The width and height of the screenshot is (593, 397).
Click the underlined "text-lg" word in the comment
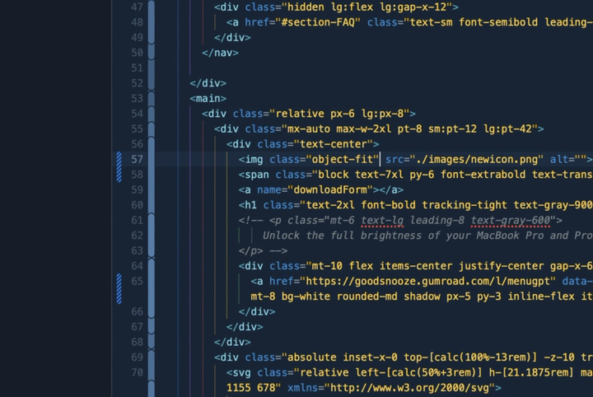382,221
